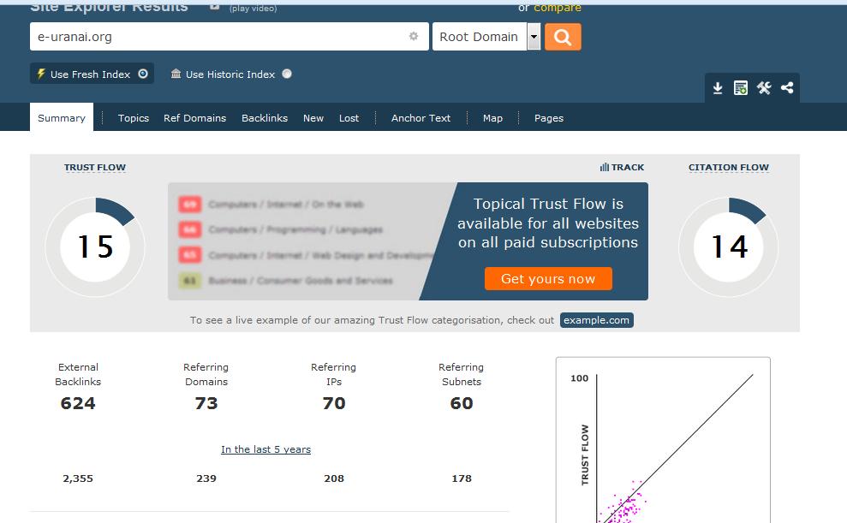Click the create report icon
847x523 pixels.
pos(741,88)
